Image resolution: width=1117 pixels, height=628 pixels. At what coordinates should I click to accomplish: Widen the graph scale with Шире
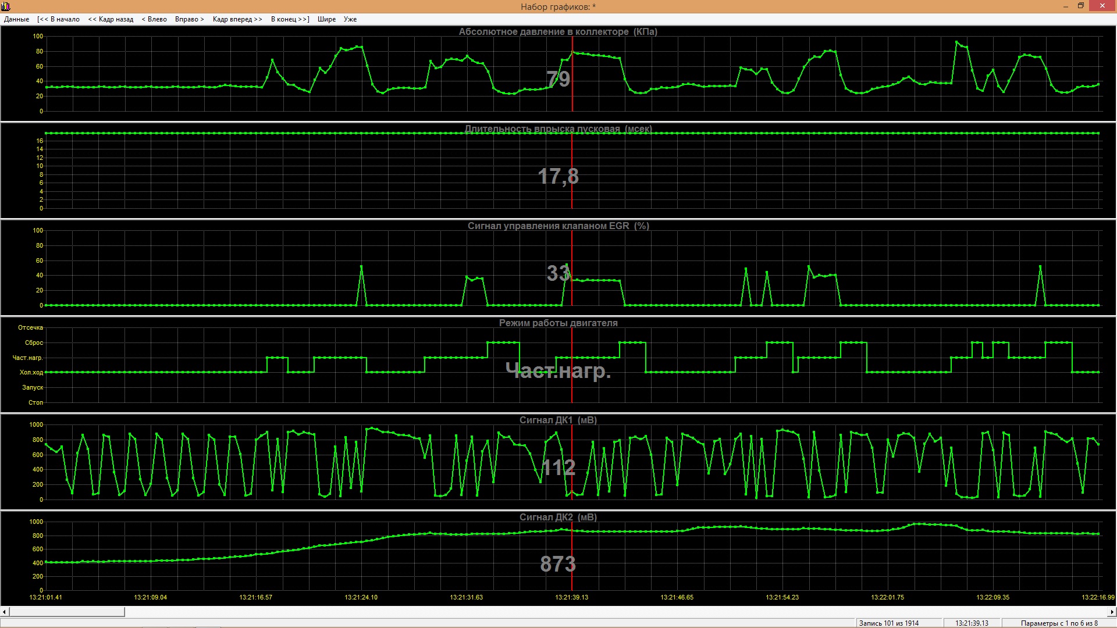(x=326, y=19)
